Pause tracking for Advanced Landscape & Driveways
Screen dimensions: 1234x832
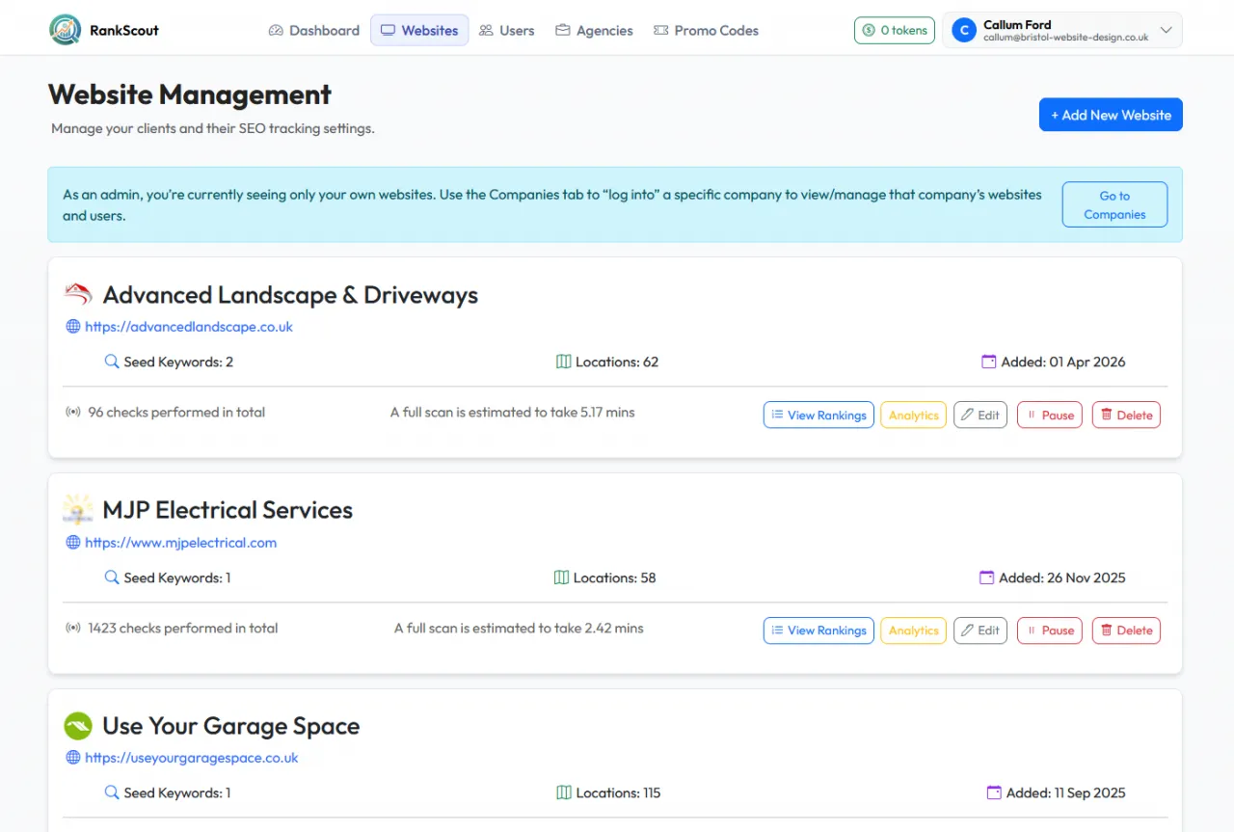tap(1050, 415)
